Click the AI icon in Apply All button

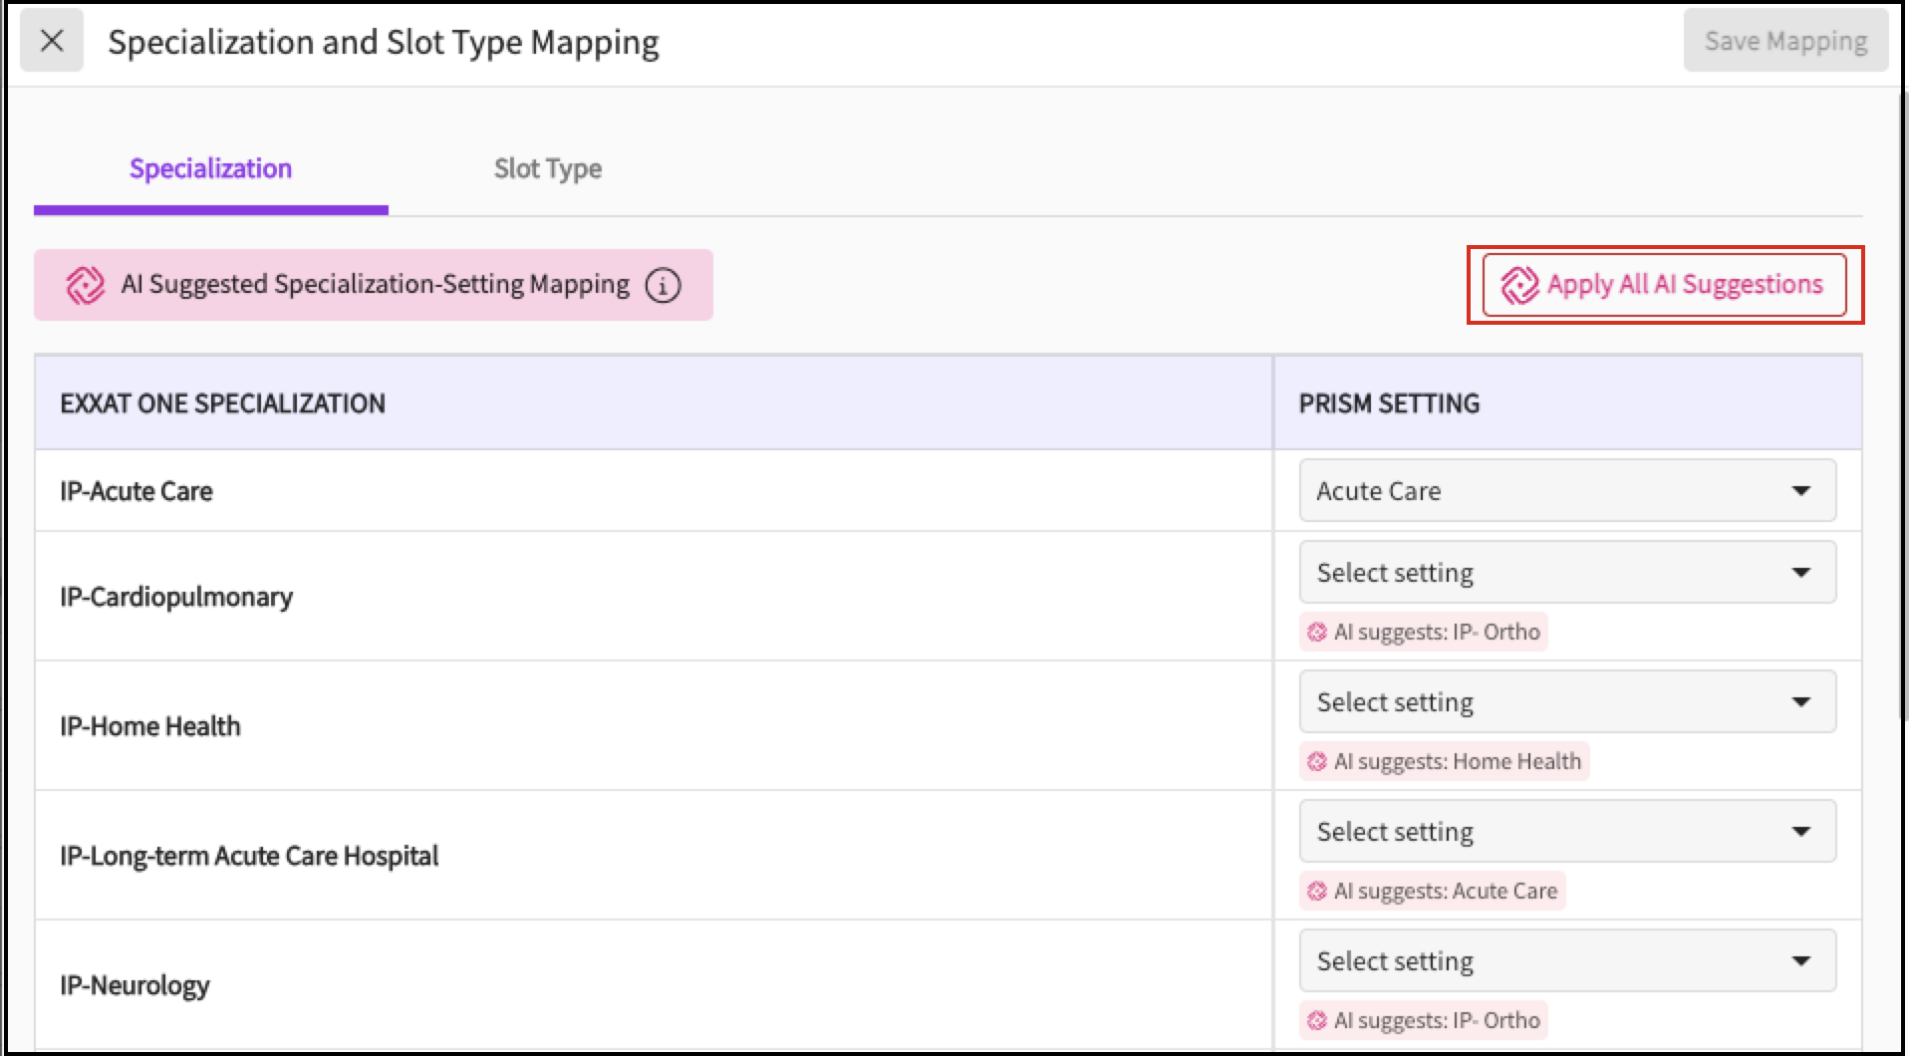(x=1519, y=285)
